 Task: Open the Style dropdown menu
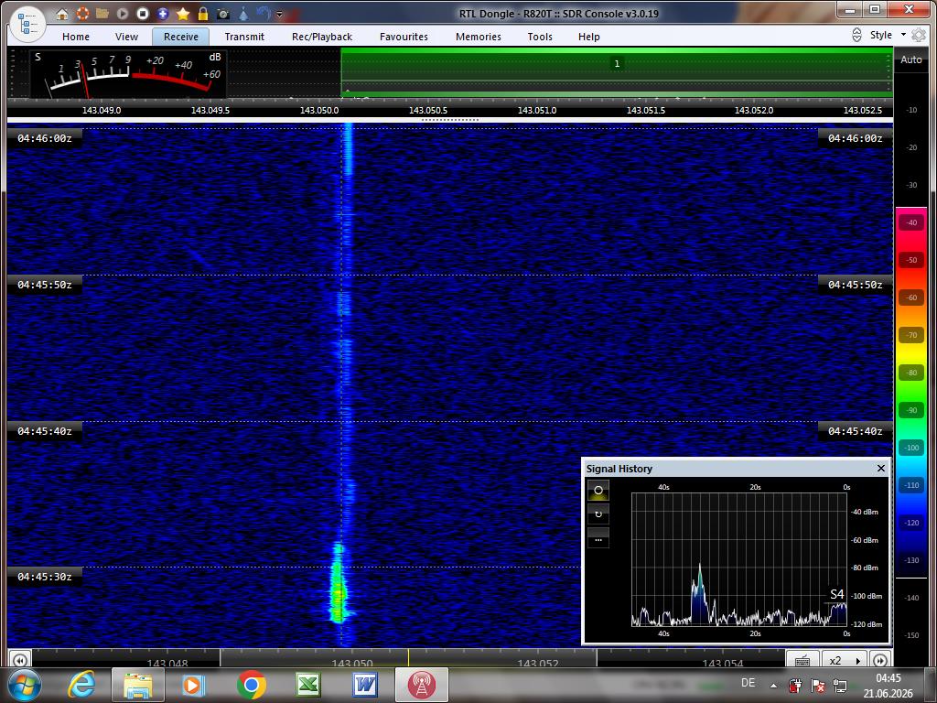pos(888,35)
